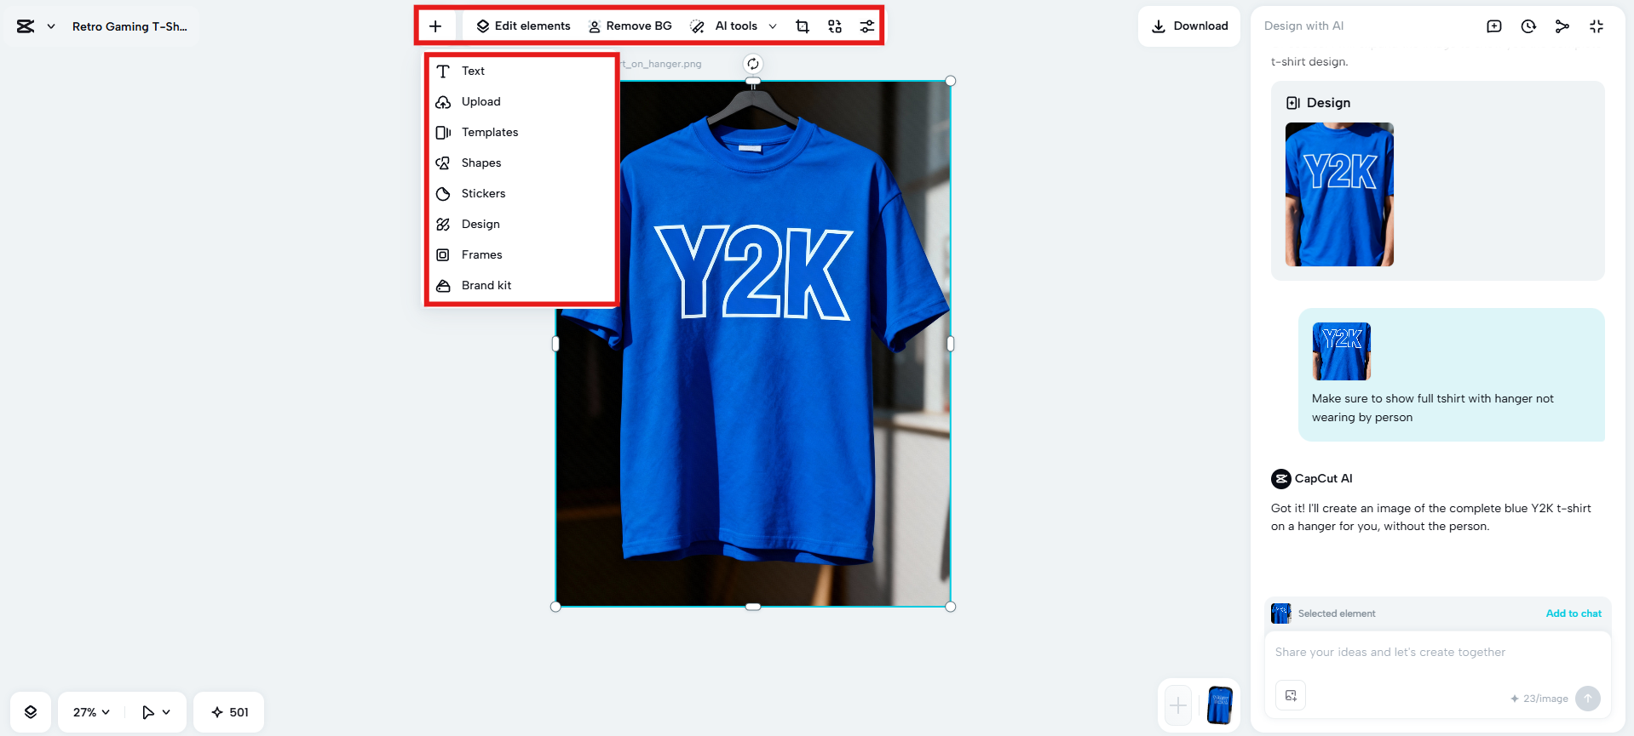Image resolution: width=1634 pixels, height=736 pixels.
Task: Open the Y2K Design result thumbnail
Action: tap(1339, 194)
